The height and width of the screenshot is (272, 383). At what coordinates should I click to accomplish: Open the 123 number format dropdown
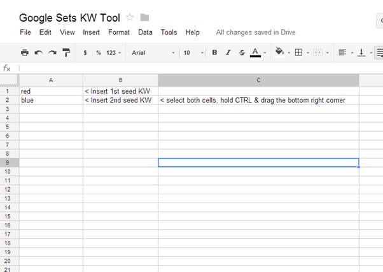pos(114,53)
